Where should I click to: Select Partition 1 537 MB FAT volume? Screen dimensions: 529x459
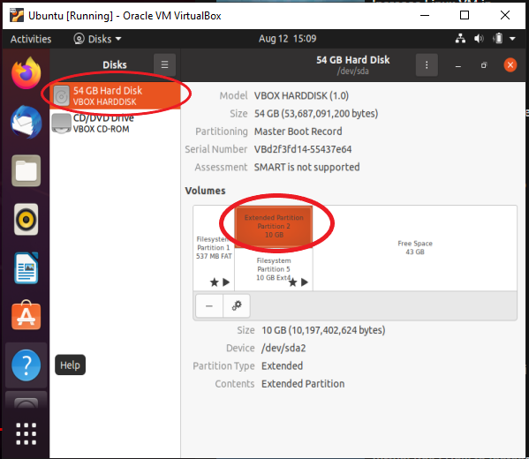(x=214, y=248)
